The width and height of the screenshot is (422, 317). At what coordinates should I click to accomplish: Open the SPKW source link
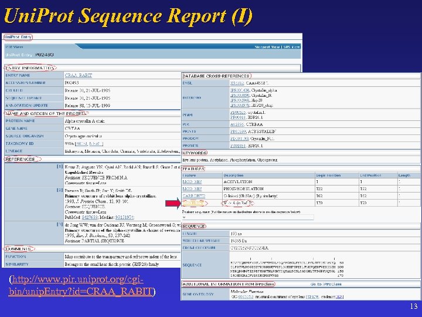[313, 297]
